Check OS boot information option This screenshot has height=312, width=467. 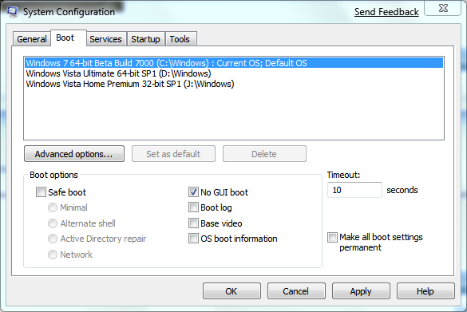(193, 238)
